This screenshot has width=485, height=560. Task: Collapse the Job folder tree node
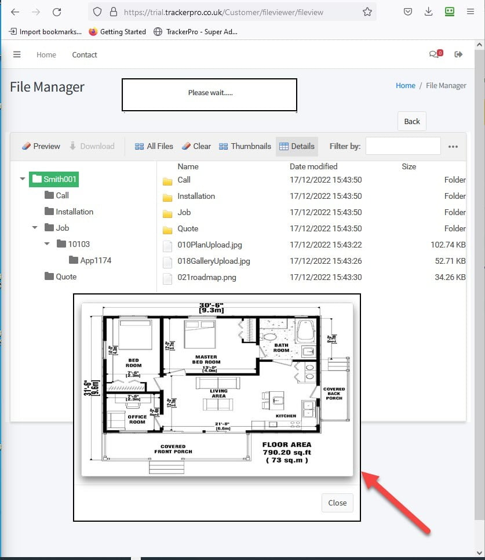[x=35, y=228]
